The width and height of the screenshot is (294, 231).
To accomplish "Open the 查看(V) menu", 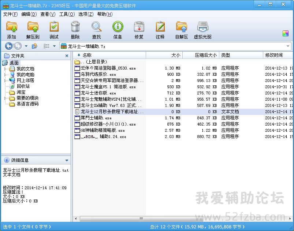I will 48,14.
